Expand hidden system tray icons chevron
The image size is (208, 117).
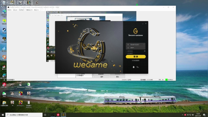click(183, 115)
